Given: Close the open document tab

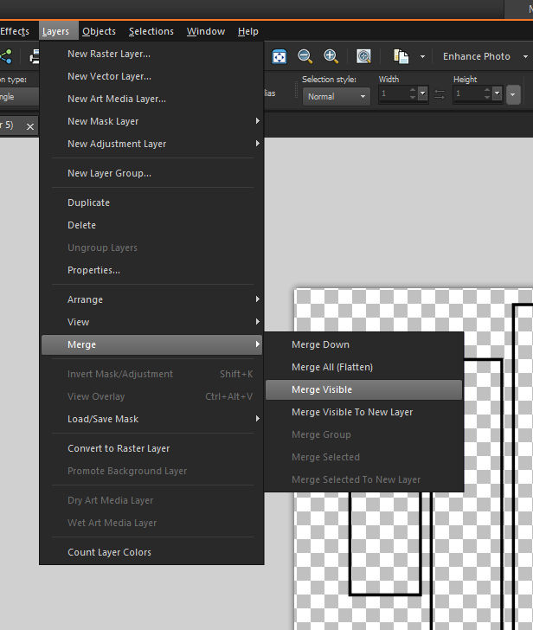Looking at the screenshot, I should pos(30,126).
